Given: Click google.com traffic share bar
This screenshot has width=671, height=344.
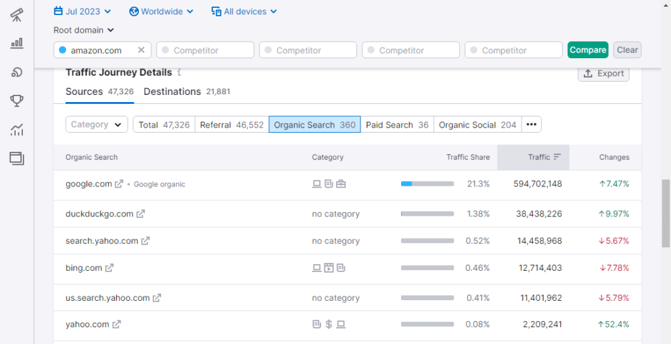Looking at the screenshot, I should (427, 184).
